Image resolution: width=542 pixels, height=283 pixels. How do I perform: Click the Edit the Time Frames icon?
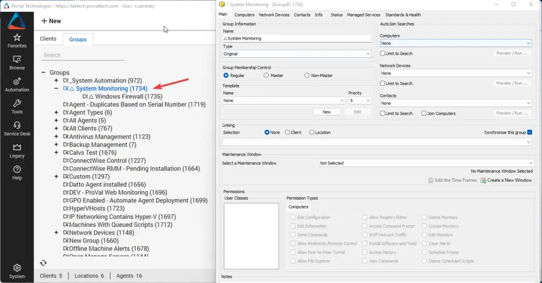(431, 180)
